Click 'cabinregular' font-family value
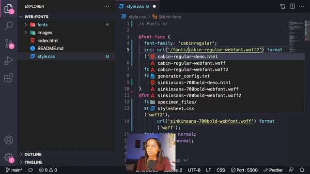This screenshot has width=310, height=174. 196,43
